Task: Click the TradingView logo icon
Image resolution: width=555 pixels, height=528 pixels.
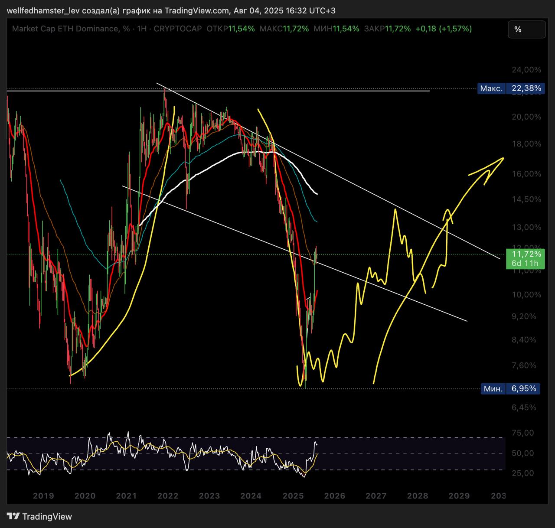Action: click(x=13, y=516)
